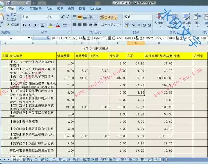The width and height of the screenshot is (208, 164).
Task: Open the Acrobat ribbon tab
Action: 95,9
